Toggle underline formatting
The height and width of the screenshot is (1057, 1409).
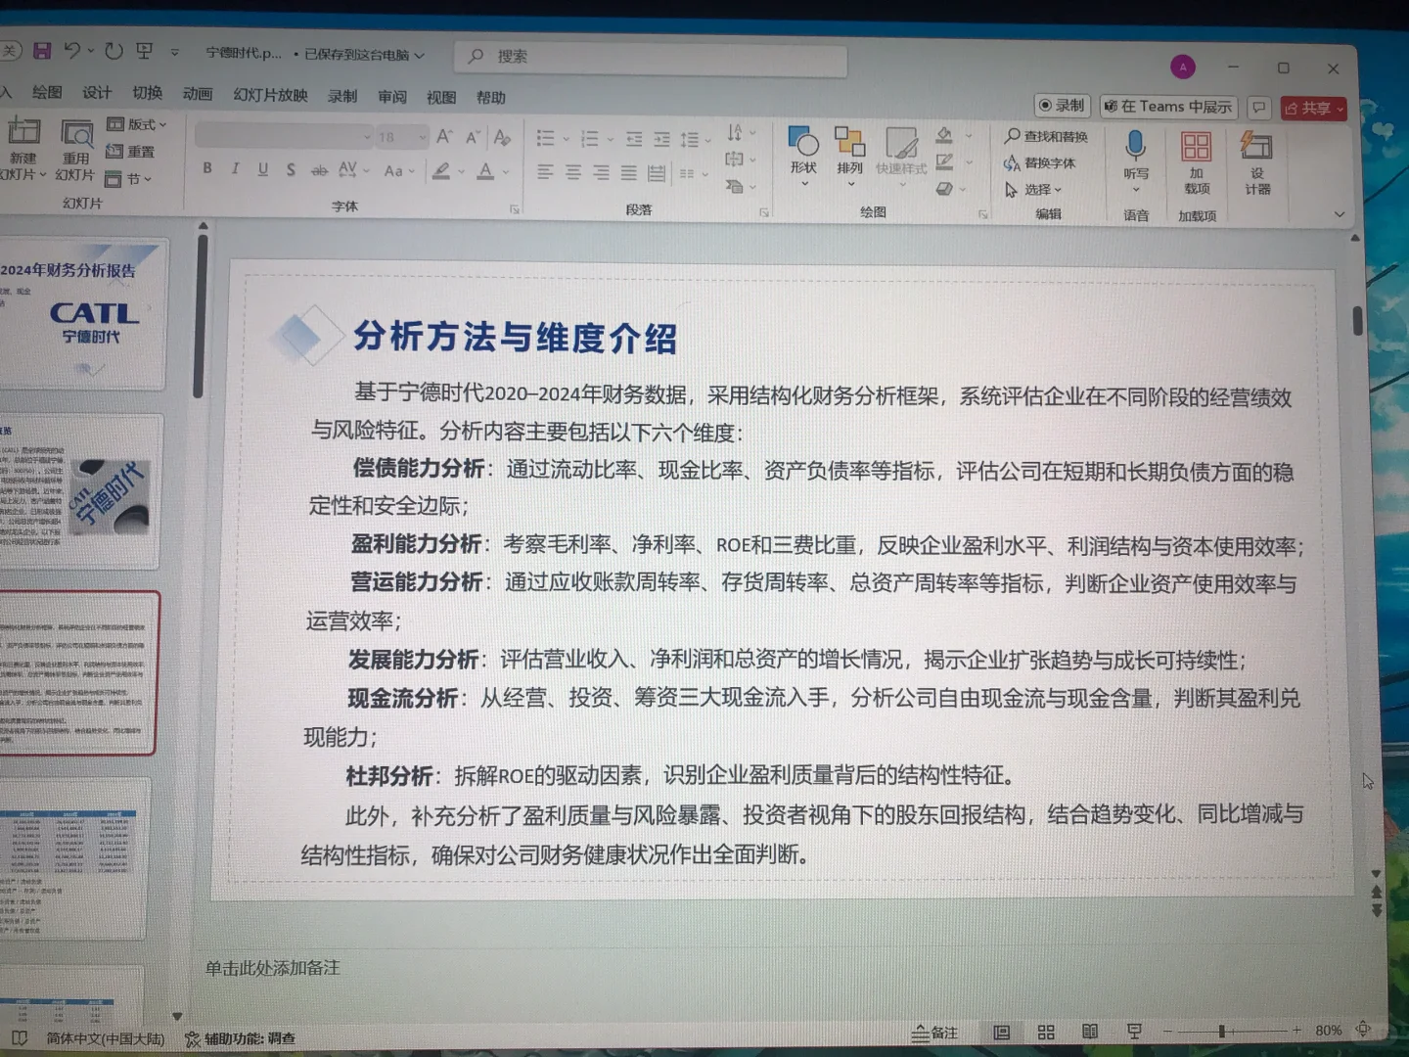(262, 169)
